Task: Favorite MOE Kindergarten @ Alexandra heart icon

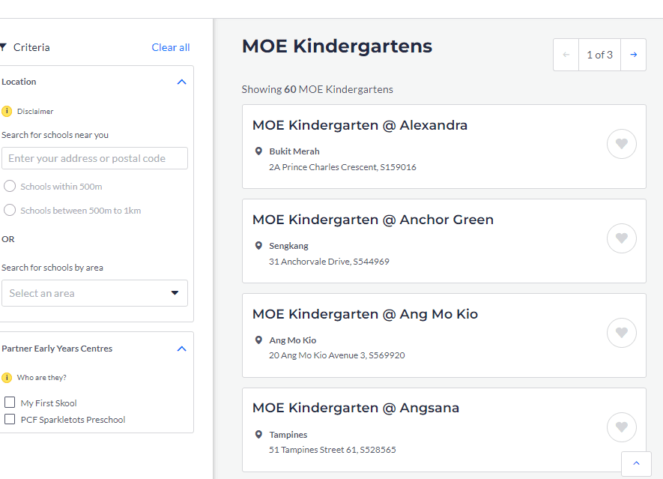Action: [621, 144]
